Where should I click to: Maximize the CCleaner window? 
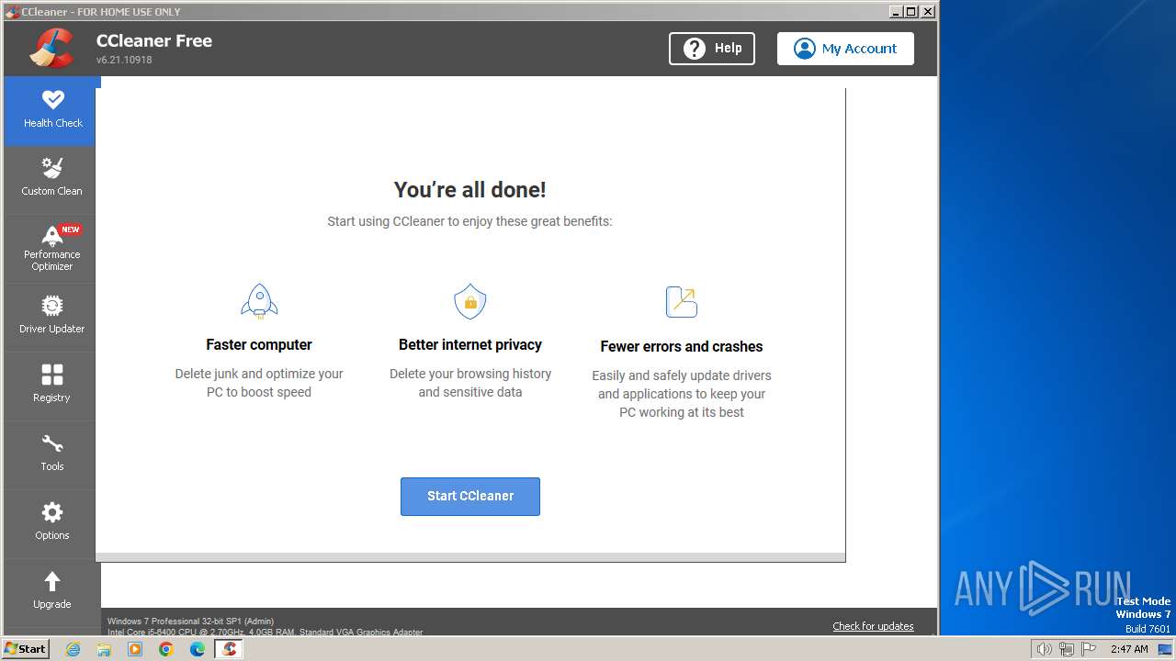point(910,11)
